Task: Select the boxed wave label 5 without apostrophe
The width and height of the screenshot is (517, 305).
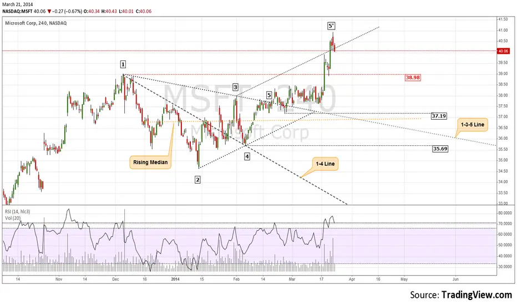Action: coord(269,95)
